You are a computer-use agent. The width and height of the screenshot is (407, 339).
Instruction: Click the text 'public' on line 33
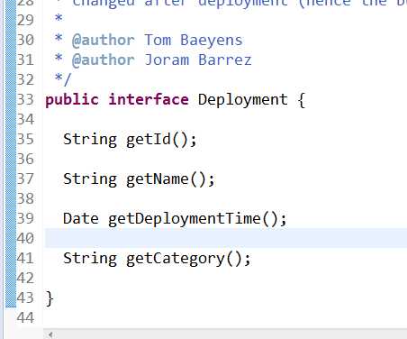tap(72, 100)
